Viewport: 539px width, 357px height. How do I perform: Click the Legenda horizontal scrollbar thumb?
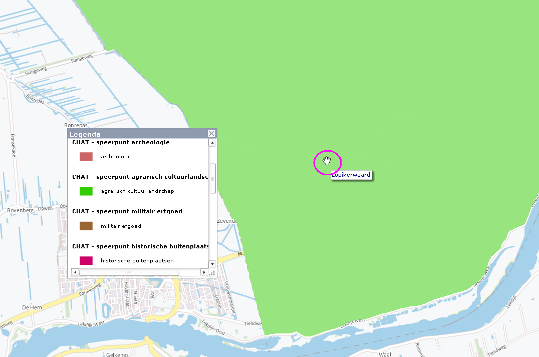point(129,272)
